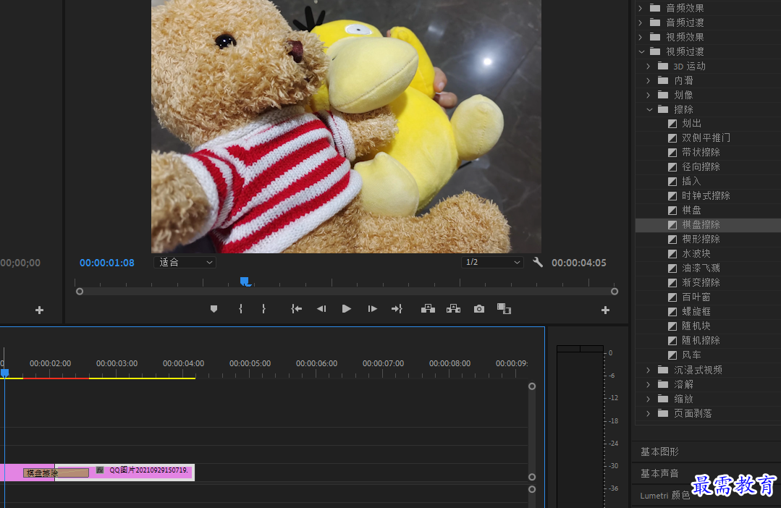Expand the 内滑 folder
The width and height of the screenshot is (781, 508).
point(648,80)
